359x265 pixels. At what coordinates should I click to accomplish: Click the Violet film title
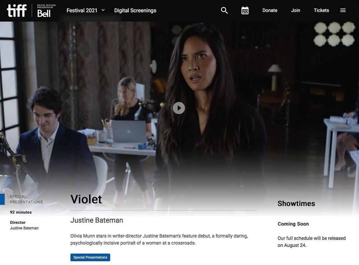[x=86, y=199]
